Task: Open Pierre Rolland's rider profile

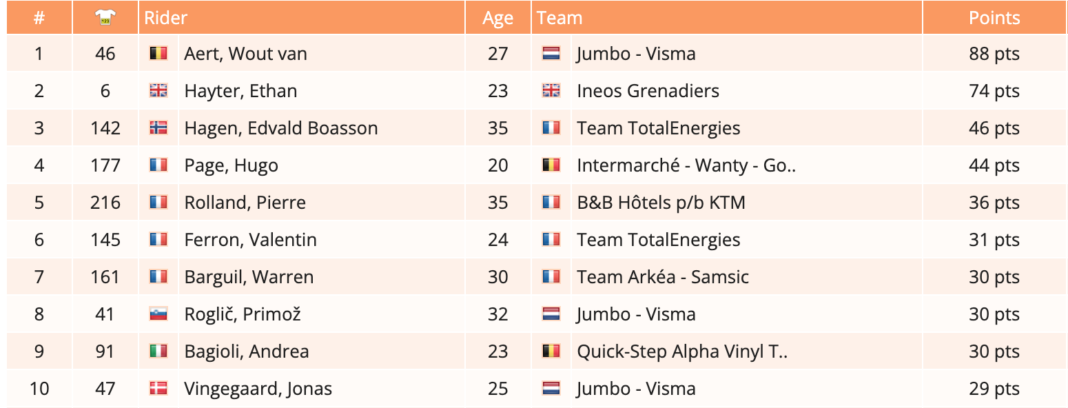Action: click(245, 203)
